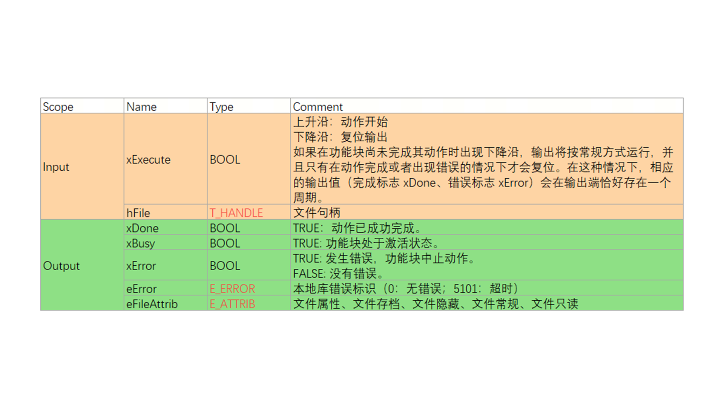Click the Type column header

click(x=221, y=107)
